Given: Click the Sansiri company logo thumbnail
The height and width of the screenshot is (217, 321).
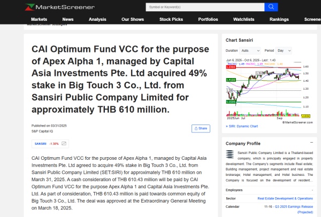Looking at the screenshot, I should point(231,154).
